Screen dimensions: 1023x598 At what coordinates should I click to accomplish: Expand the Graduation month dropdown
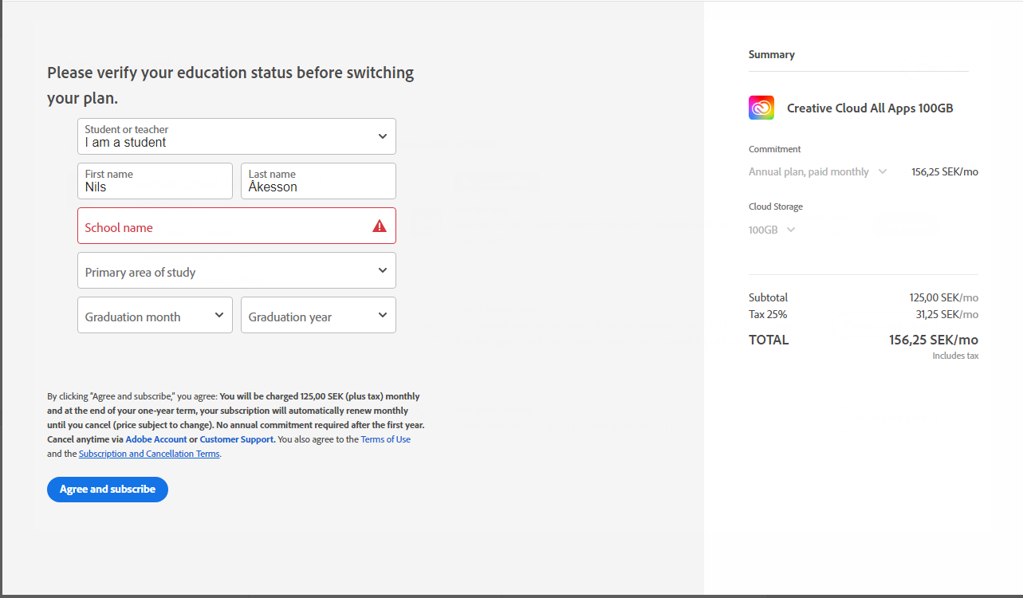pos(154,315)
